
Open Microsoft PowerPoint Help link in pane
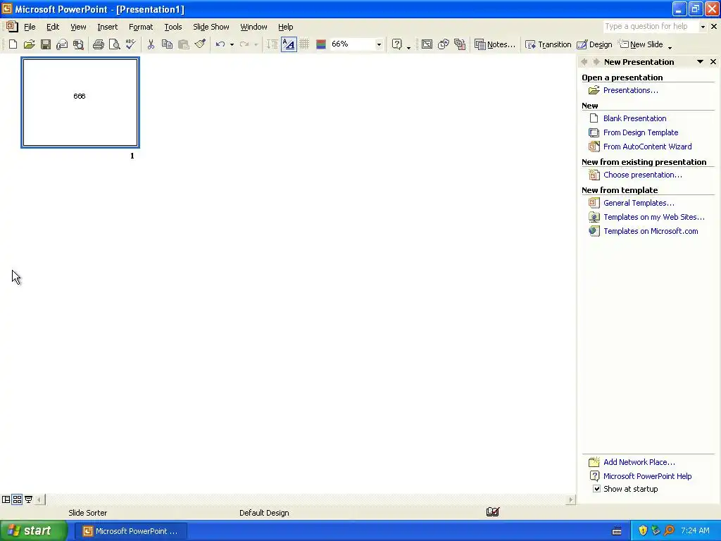coord(648,476)
